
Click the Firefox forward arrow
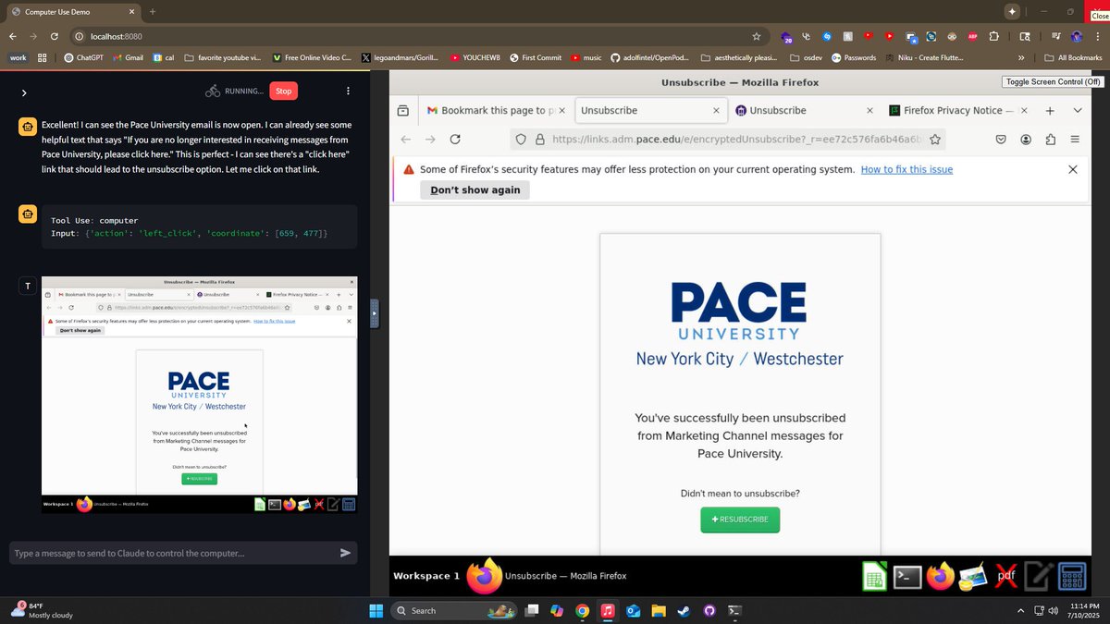[430, 140]
